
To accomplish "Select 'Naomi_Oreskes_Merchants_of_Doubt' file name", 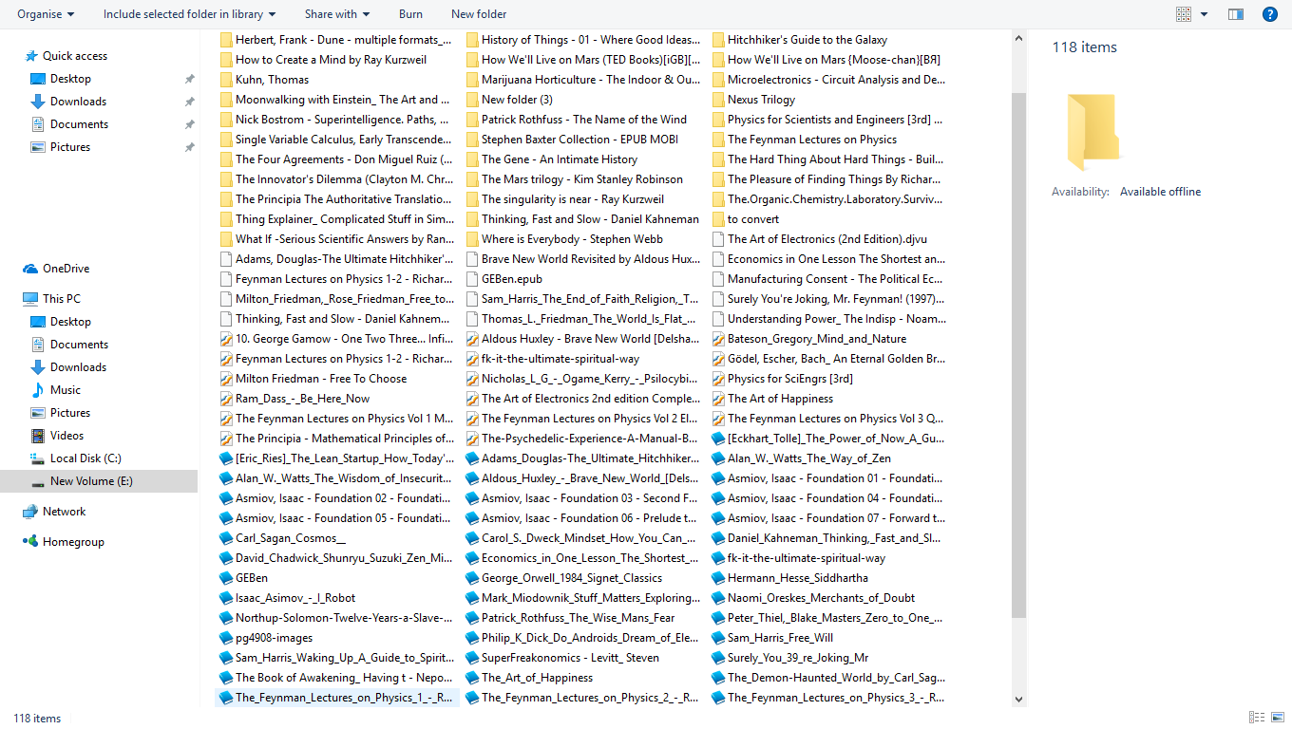I will click(822, 598).
